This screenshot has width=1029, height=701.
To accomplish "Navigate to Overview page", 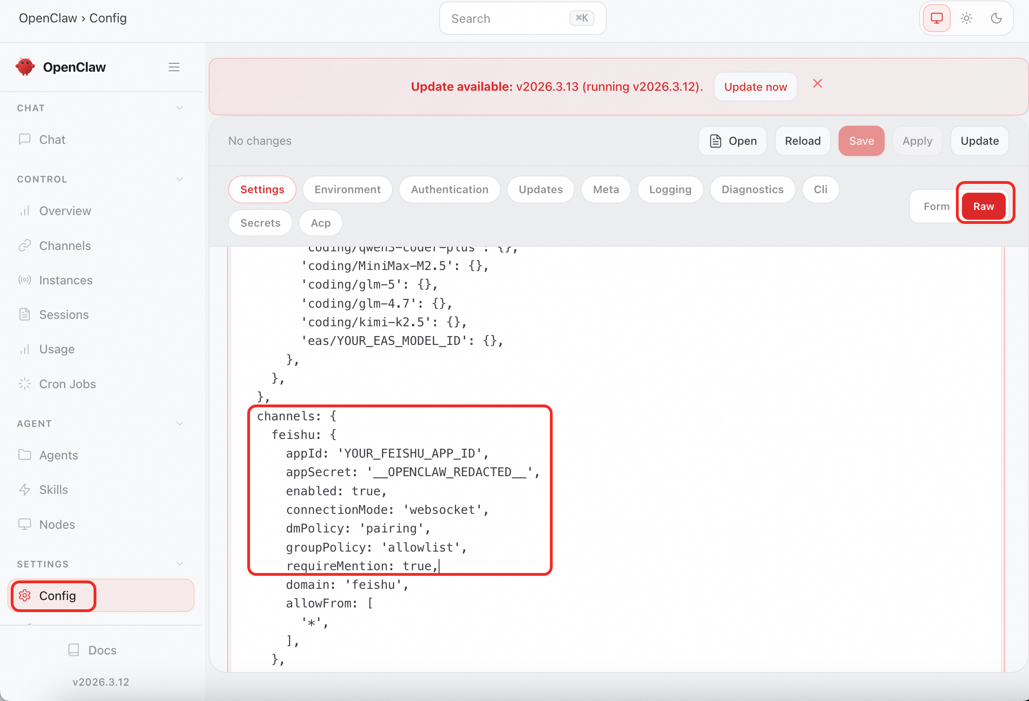I will pos(101,211).
